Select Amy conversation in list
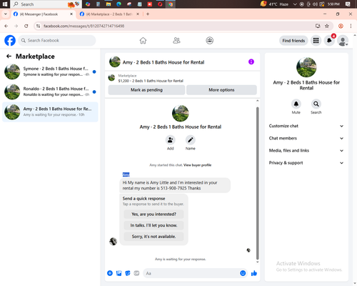The width and height of the screenshot is (357, 286). click(50, 112)
